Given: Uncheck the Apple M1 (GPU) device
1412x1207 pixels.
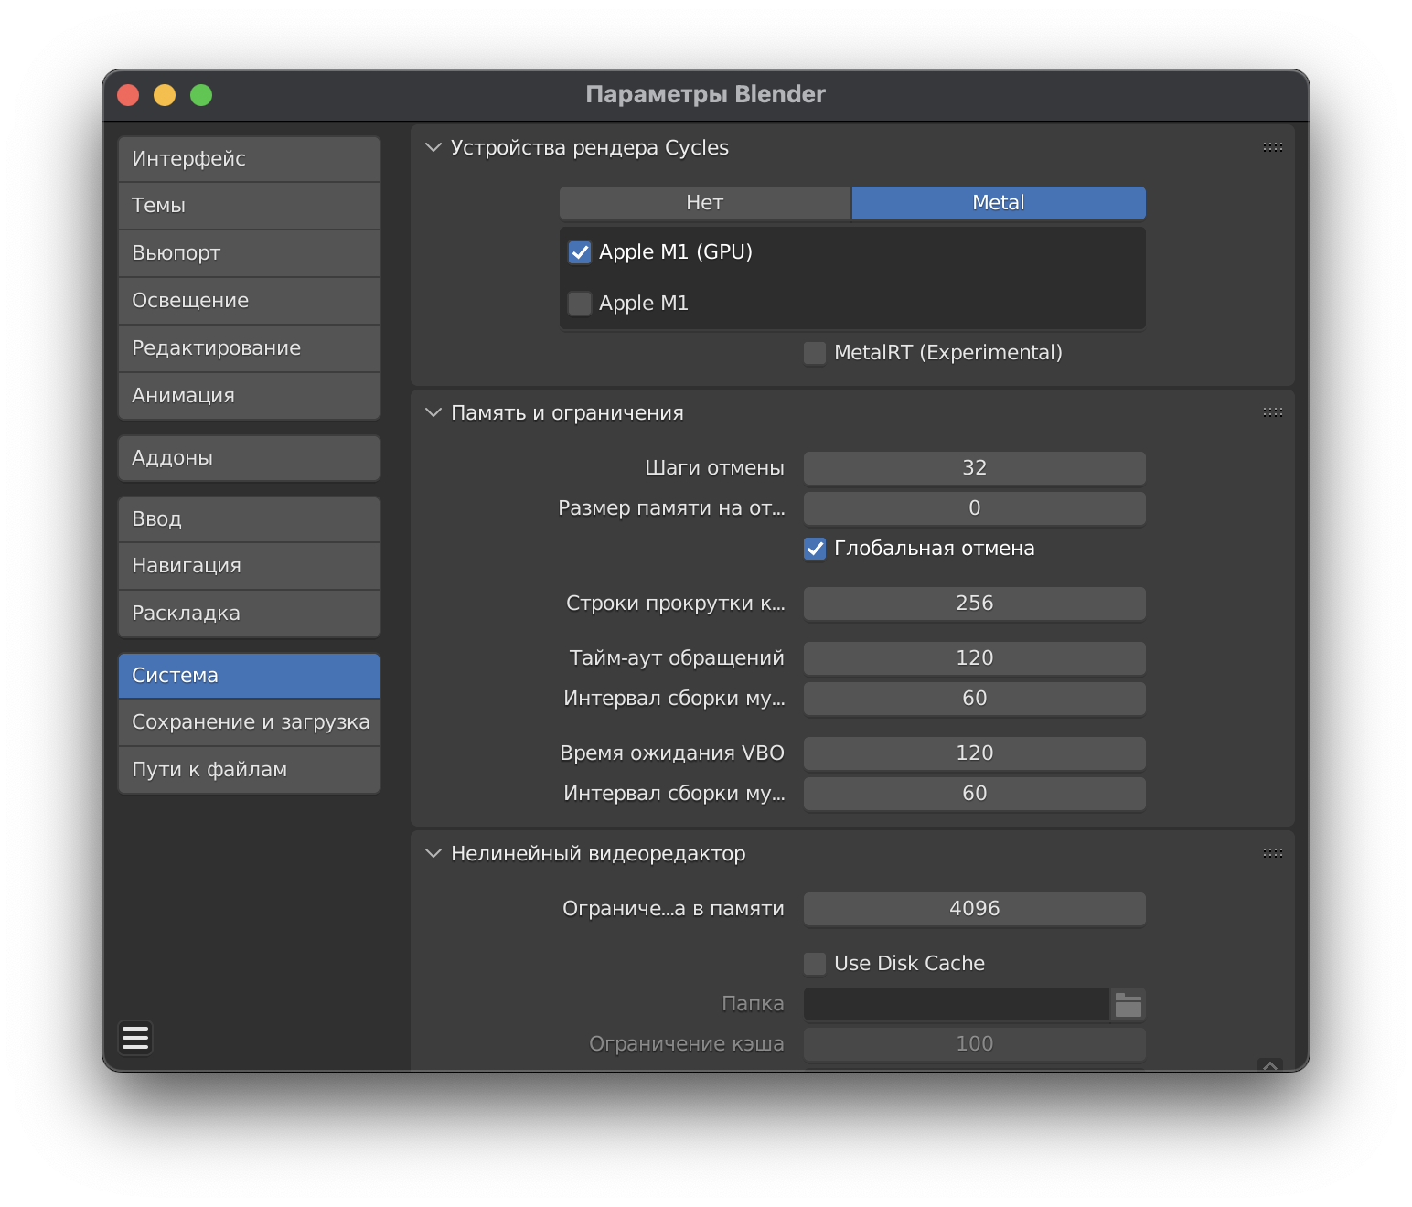Looking at the screenshot, I should [x=580, y=252].
